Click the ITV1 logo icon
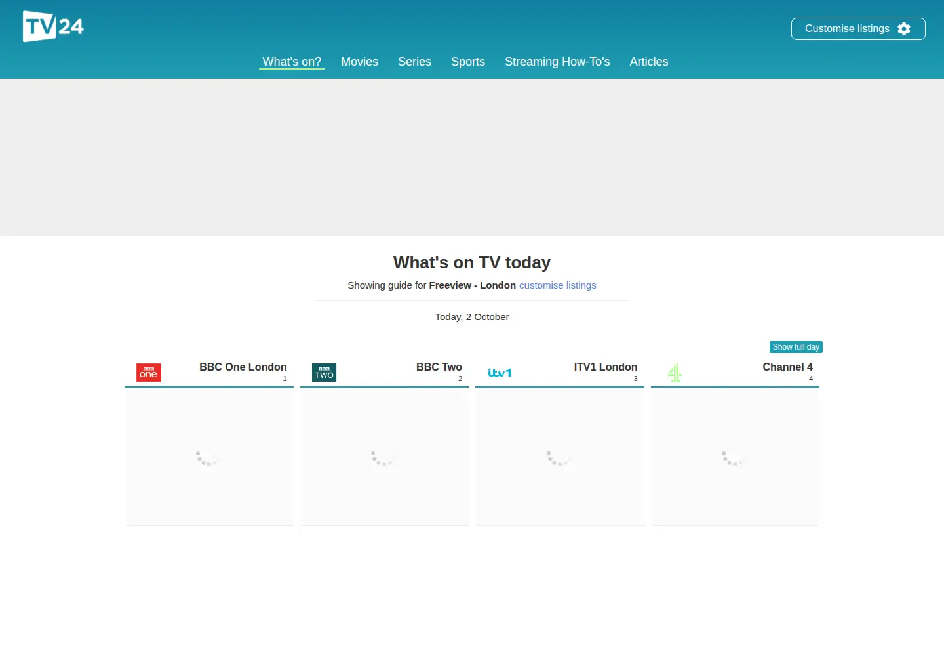This screenshot has width=944, height=656. coord(500,373)
